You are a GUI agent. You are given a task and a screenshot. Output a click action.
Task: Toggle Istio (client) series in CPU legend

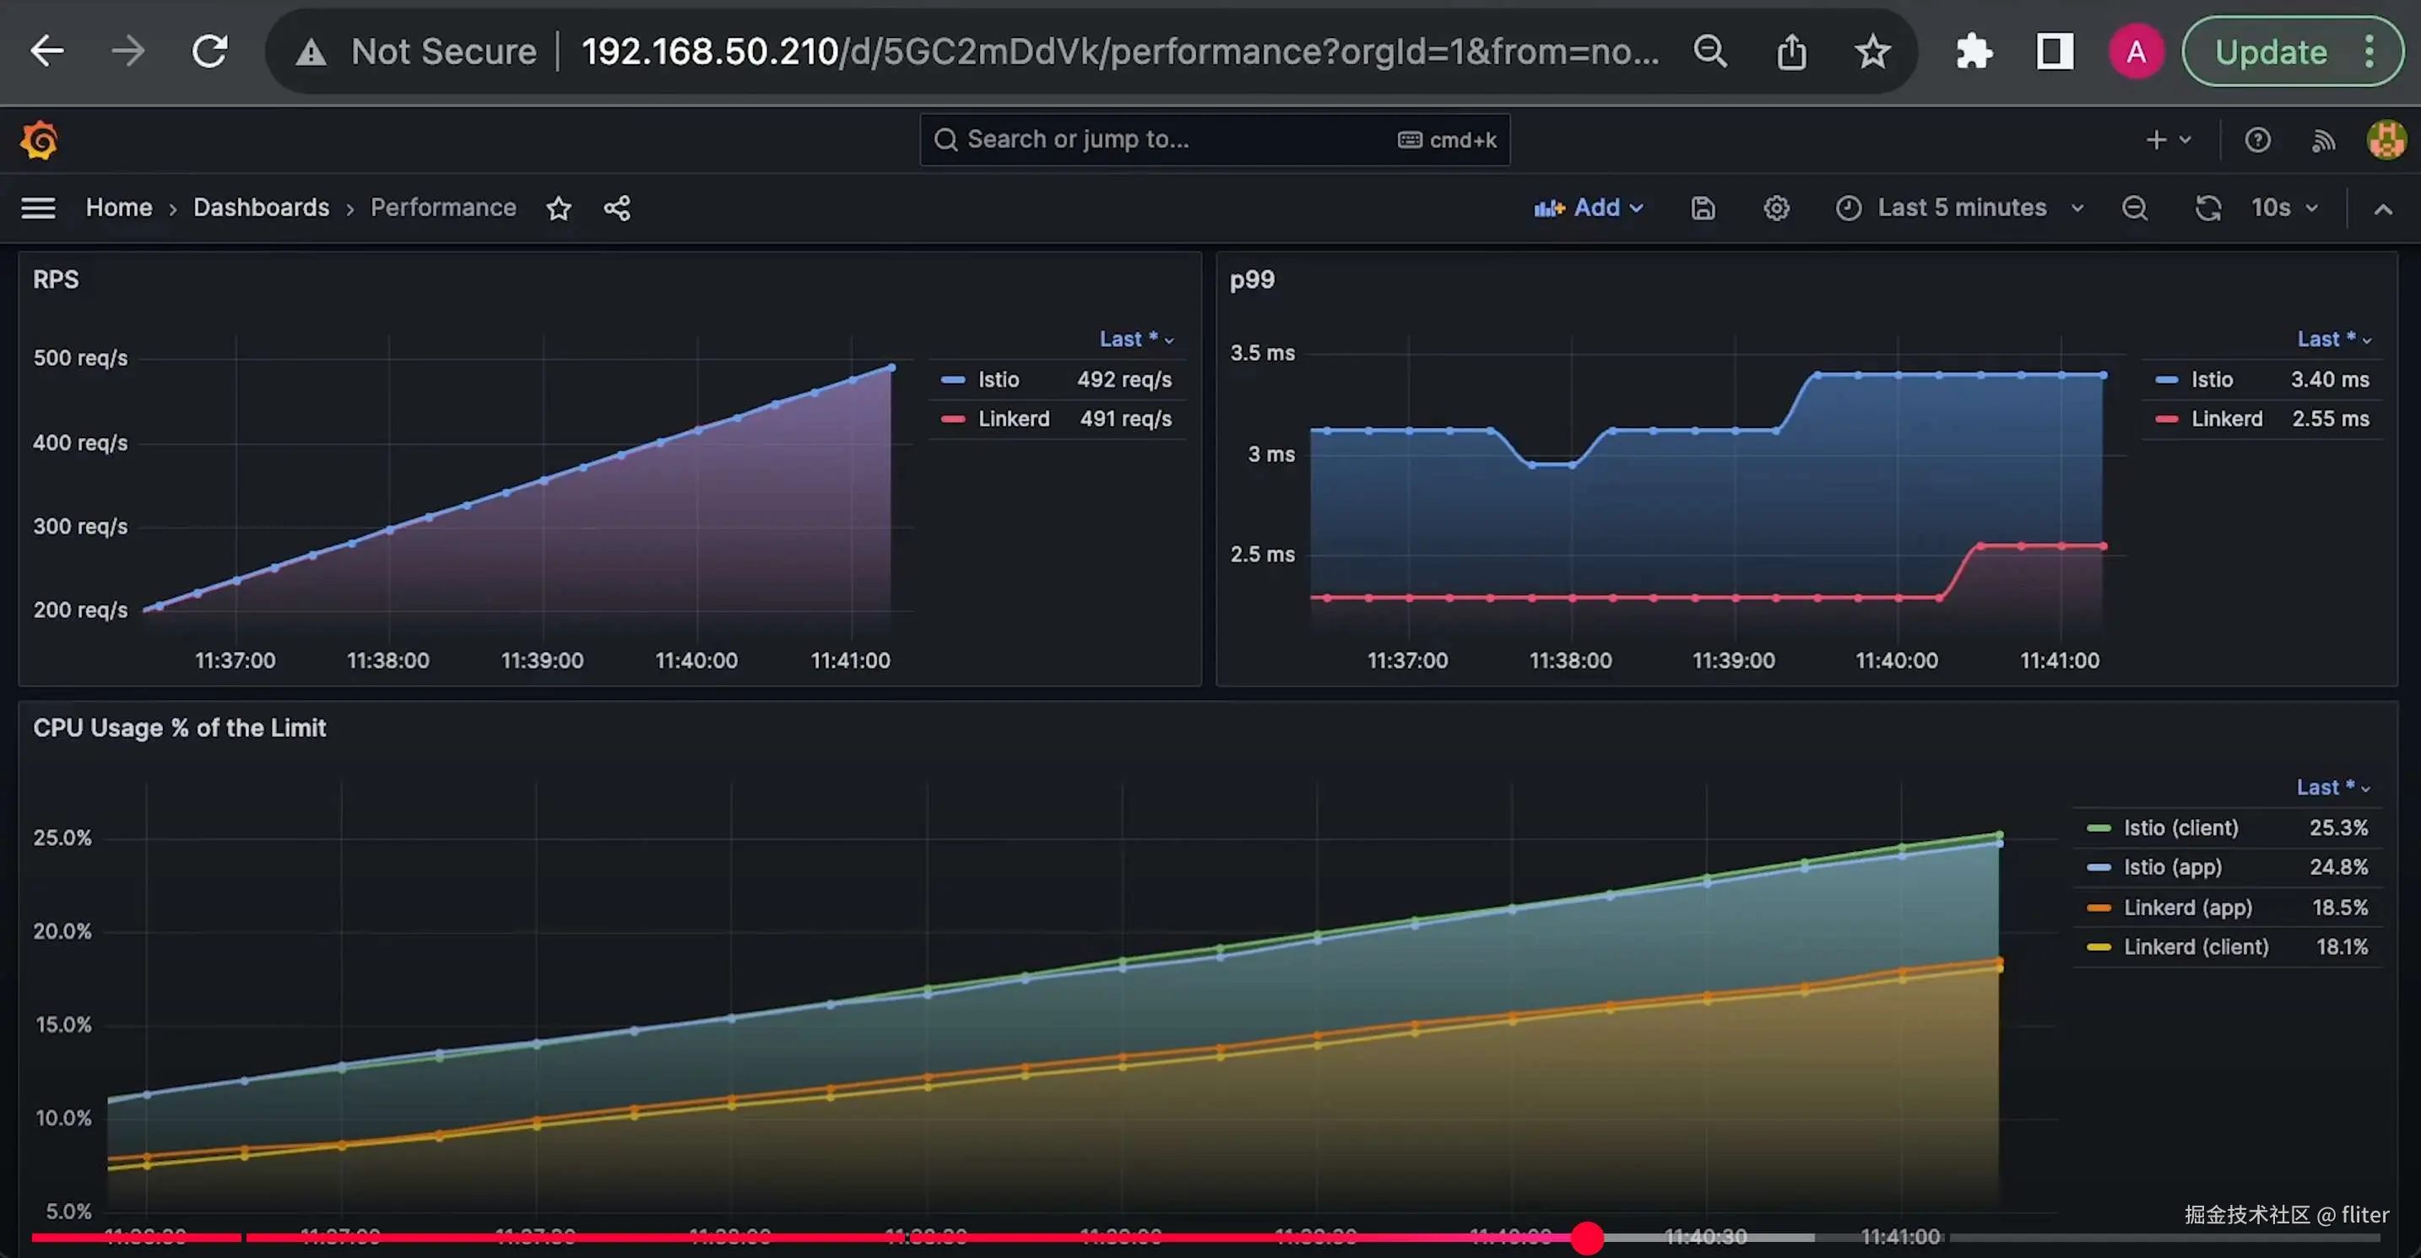2180,828
